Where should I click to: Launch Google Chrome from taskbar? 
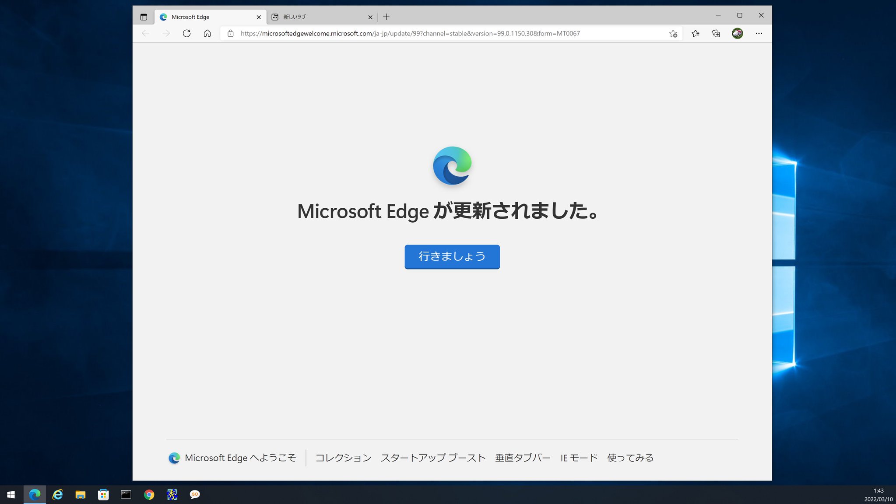click(x=149, y=494)
